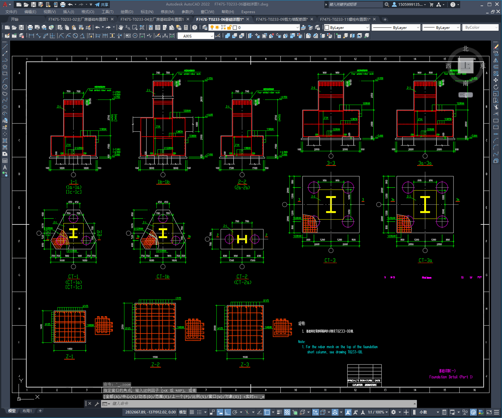Open the Express menu
Viewport: 502px width, 418px height.
(248, 12)
